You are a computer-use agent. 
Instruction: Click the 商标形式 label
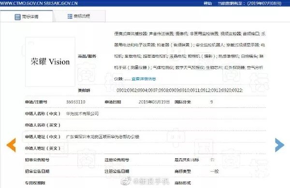click(x=183, y=183)
